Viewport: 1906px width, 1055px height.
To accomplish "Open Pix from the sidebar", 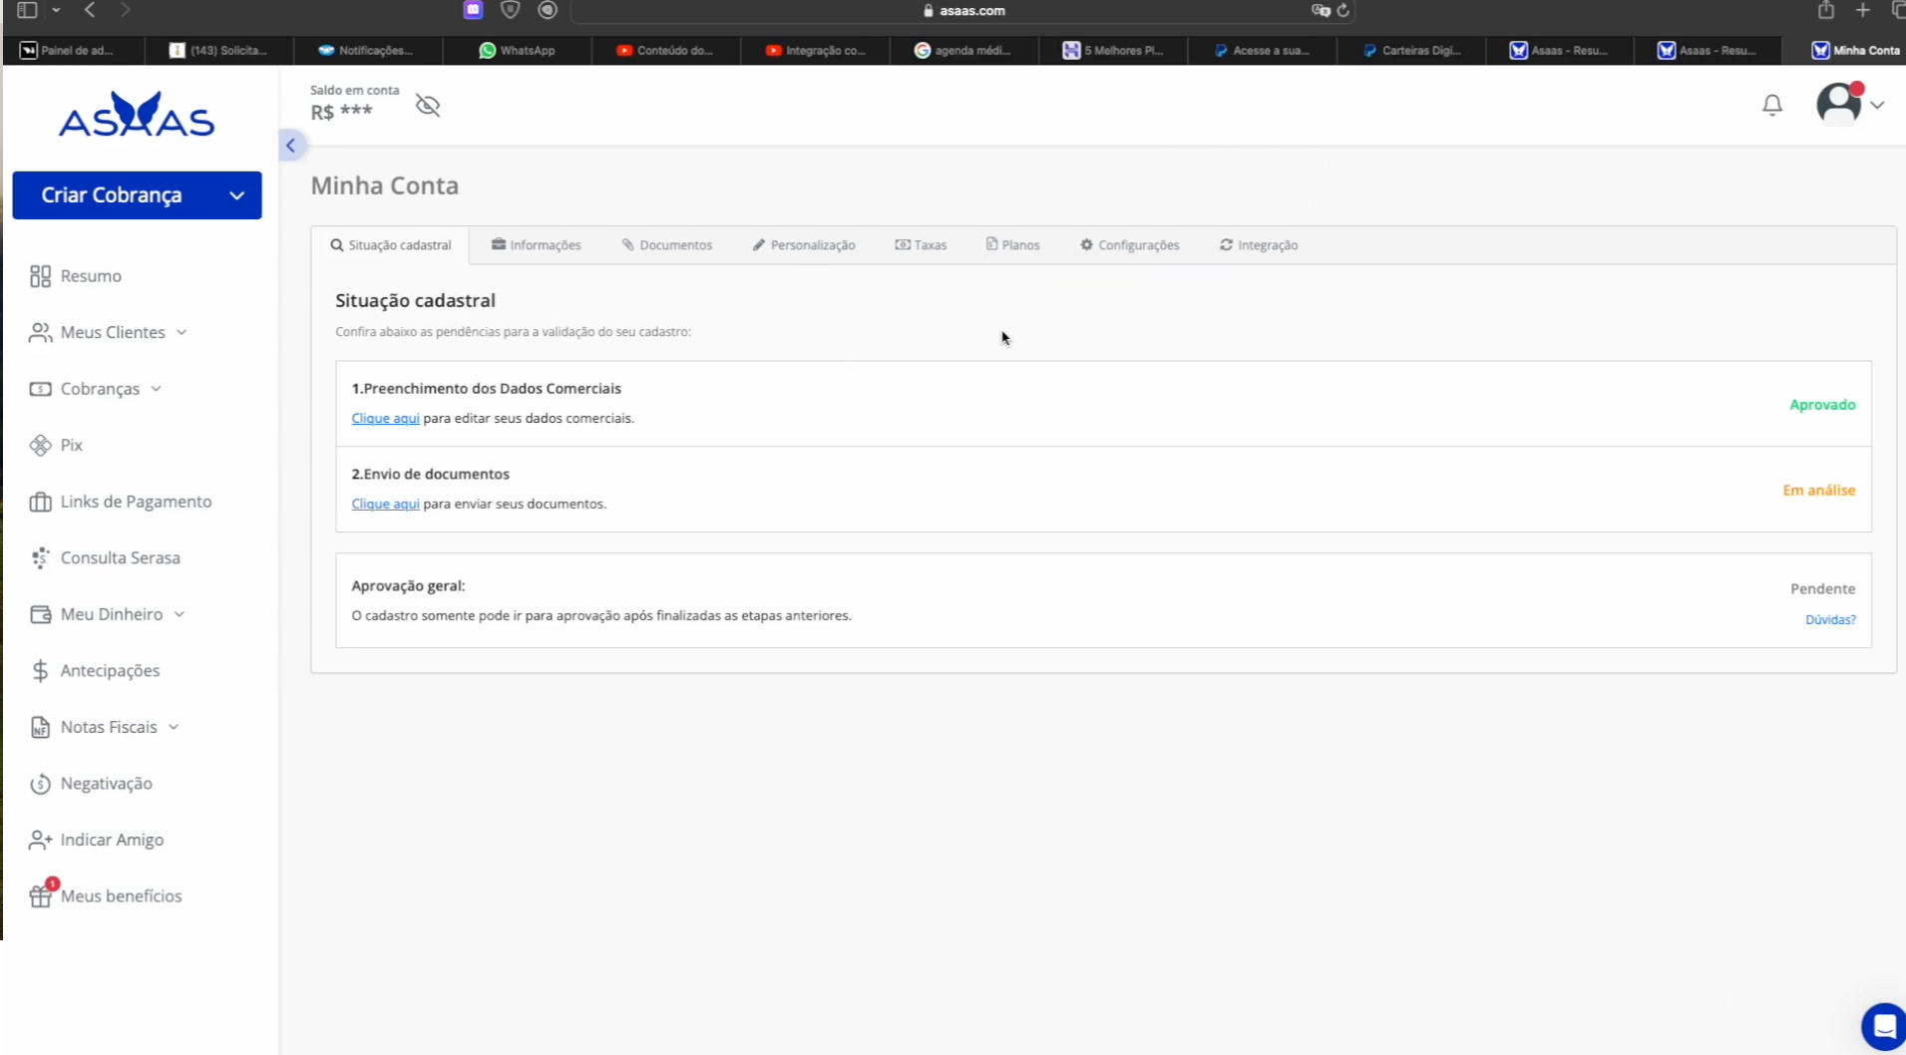I will 71,445.
